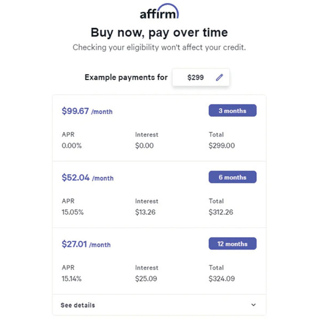
Task: Click the $99.67 /month payment amount
Action: 87,111
